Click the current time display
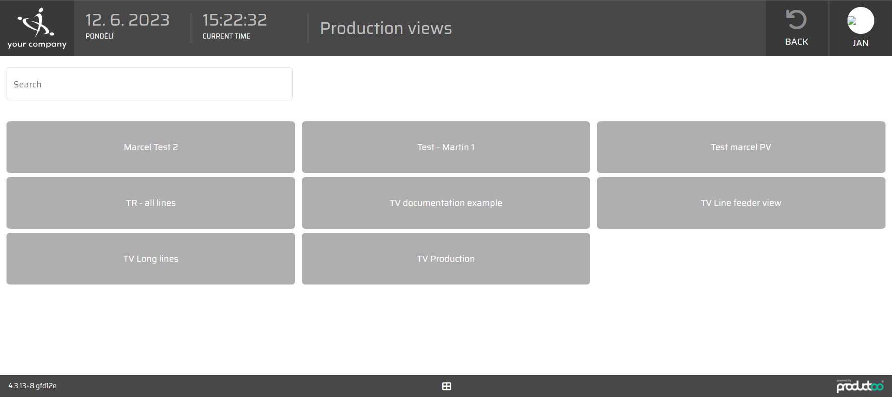 click(235, 20)
